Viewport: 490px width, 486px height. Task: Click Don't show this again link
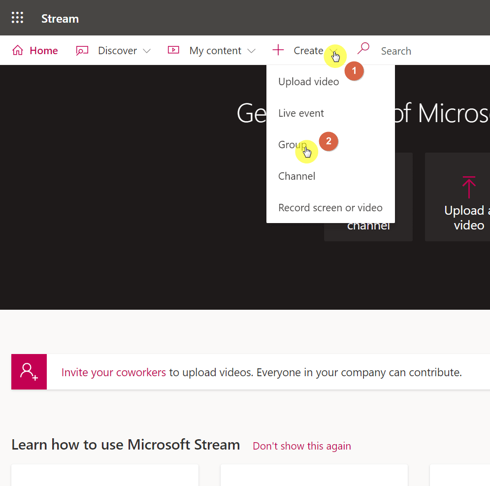[302, 446]
